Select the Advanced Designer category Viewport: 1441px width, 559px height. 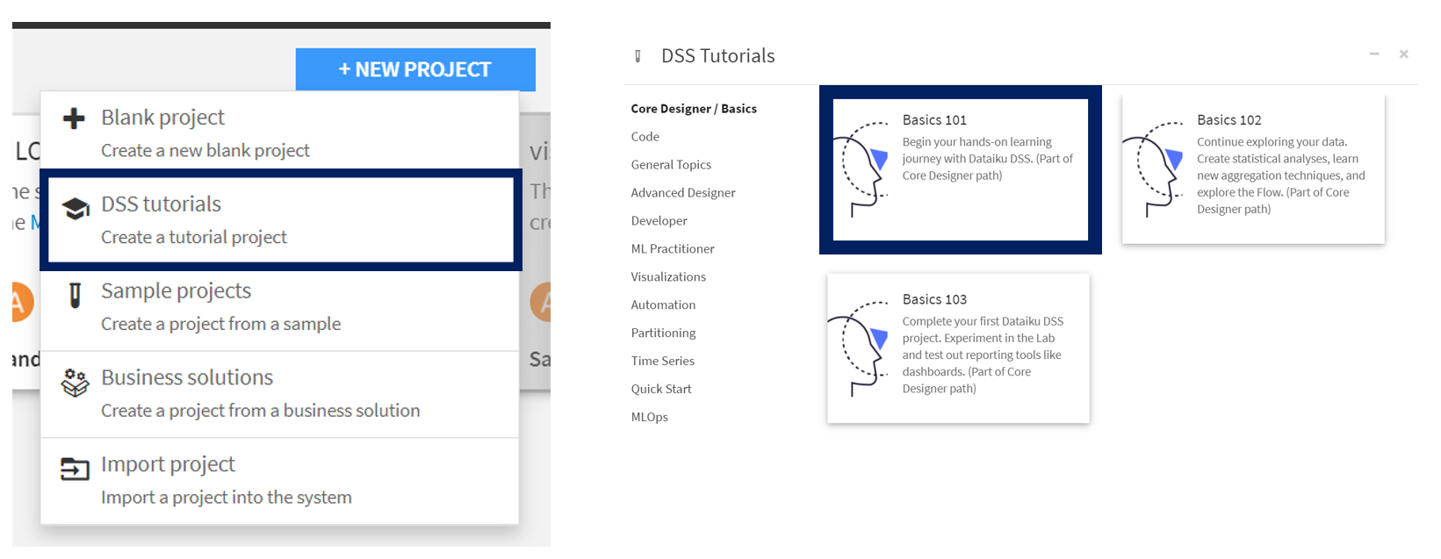click(x=683, y=193)
